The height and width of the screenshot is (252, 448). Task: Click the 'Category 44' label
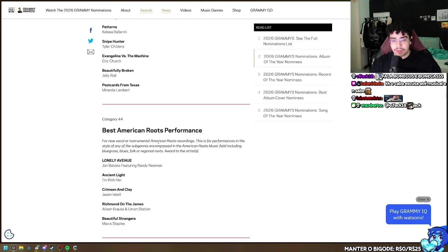tap(112, 119)
